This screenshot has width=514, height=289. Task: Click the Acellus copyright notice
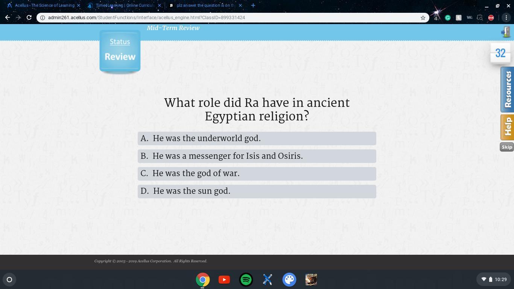click(x=151, y=261)
